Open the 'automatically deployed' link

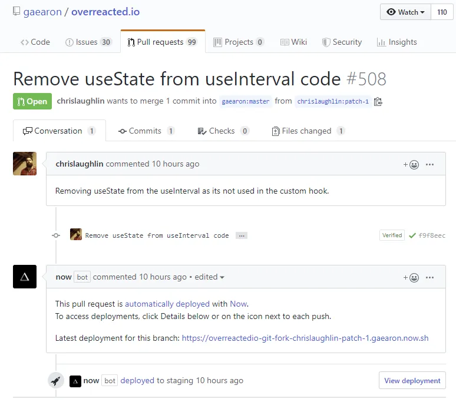(167, 304)
